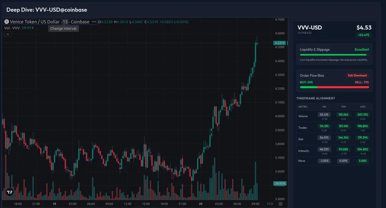The height and width of the screenshot is (208, 386).
Task: Click the buy/sell ratio bar under Order Flow Bias
Action: click(334, 87)
